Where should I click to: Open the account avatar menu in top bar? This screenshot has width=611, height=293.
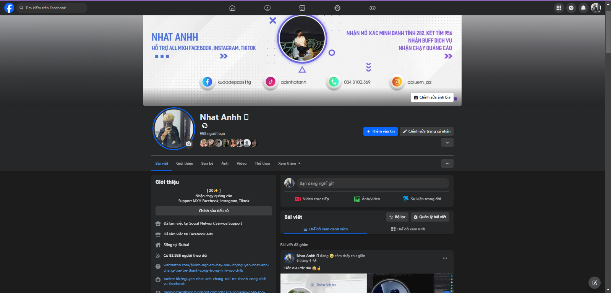(x=596, y=8)
